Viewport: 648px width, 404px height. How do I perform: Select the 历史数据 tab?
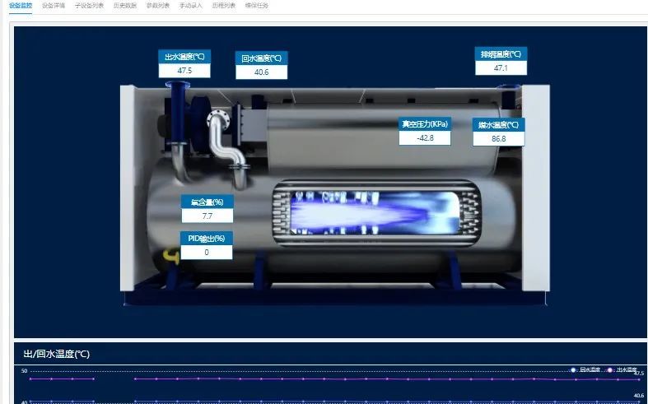(x=124, y=5)
